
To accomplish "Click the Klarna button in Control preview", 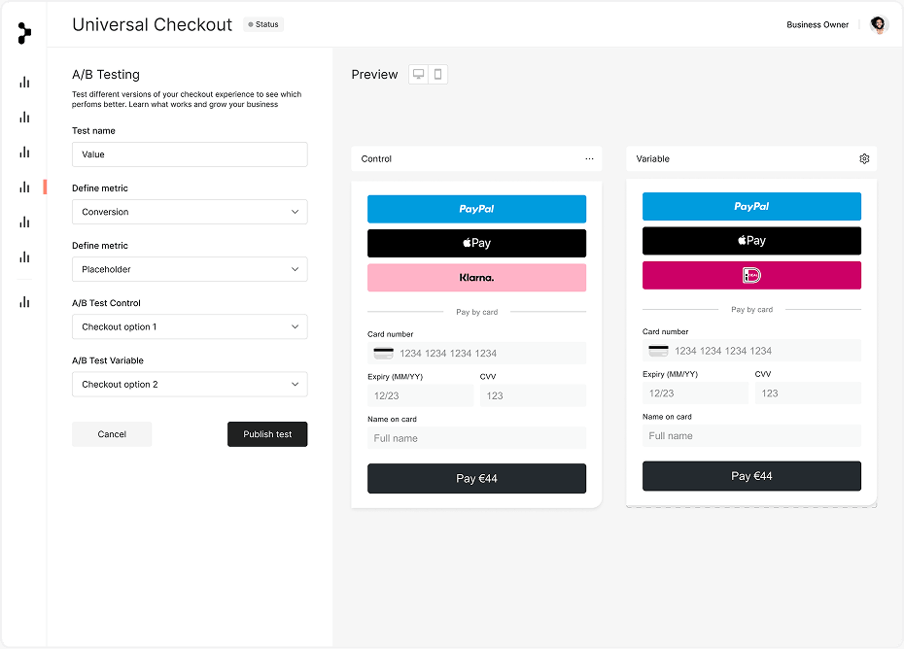I will click(477, 278).
